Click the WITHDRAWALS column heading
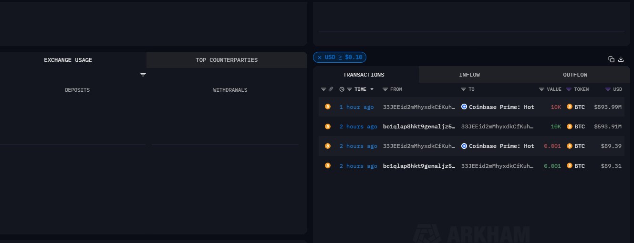This screenshot has width=634, height=243. click(230, 90)
